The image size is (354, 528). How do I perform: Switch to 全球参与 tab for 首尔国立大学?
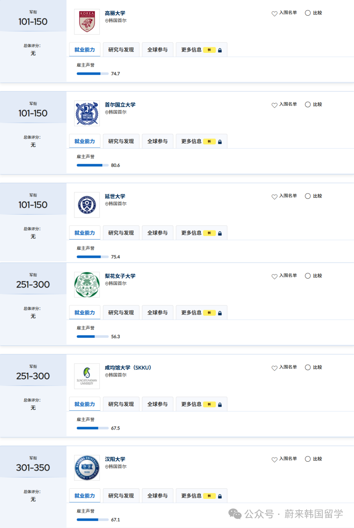coord(157,141)
